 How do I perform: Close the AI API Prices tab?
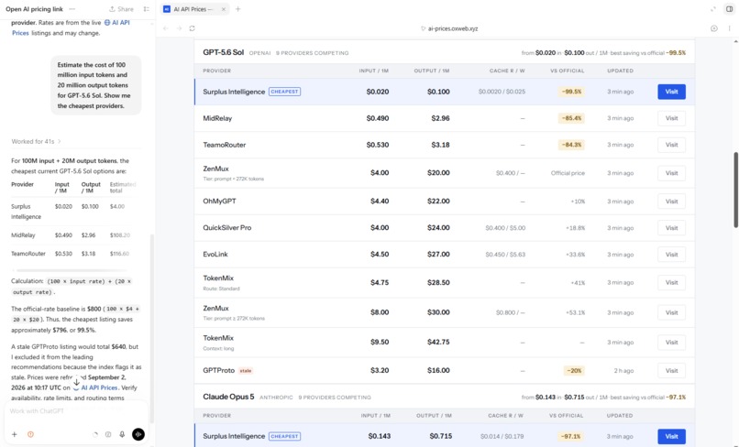pos(224,9)
